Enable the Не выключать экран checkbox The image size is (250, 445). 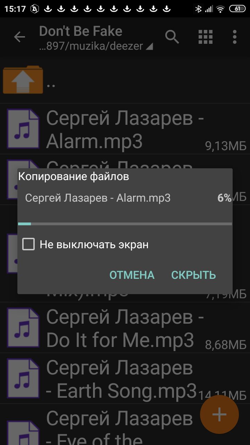click(28, 244)
